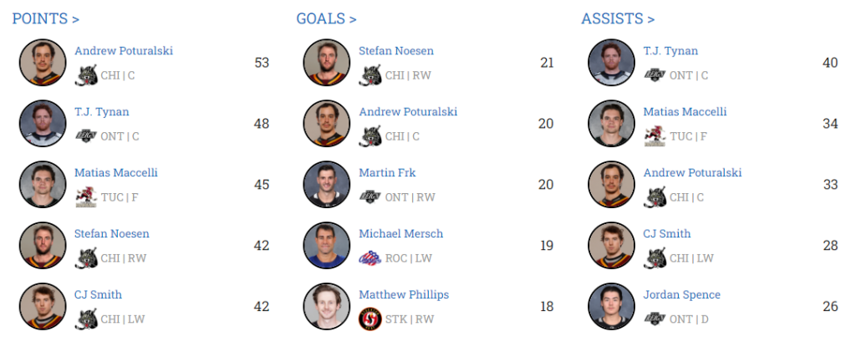Open Jordan Spence's player profile link
This screenshot has height=342, width=856.
coord(681,294)
